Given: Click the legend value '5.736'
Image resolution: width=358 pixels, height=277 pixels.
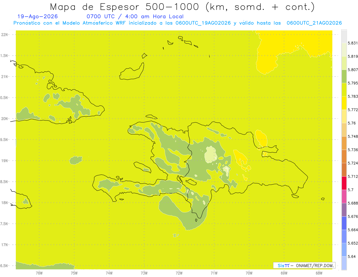Looking at the screenshot, I should (x=353, y=150).
